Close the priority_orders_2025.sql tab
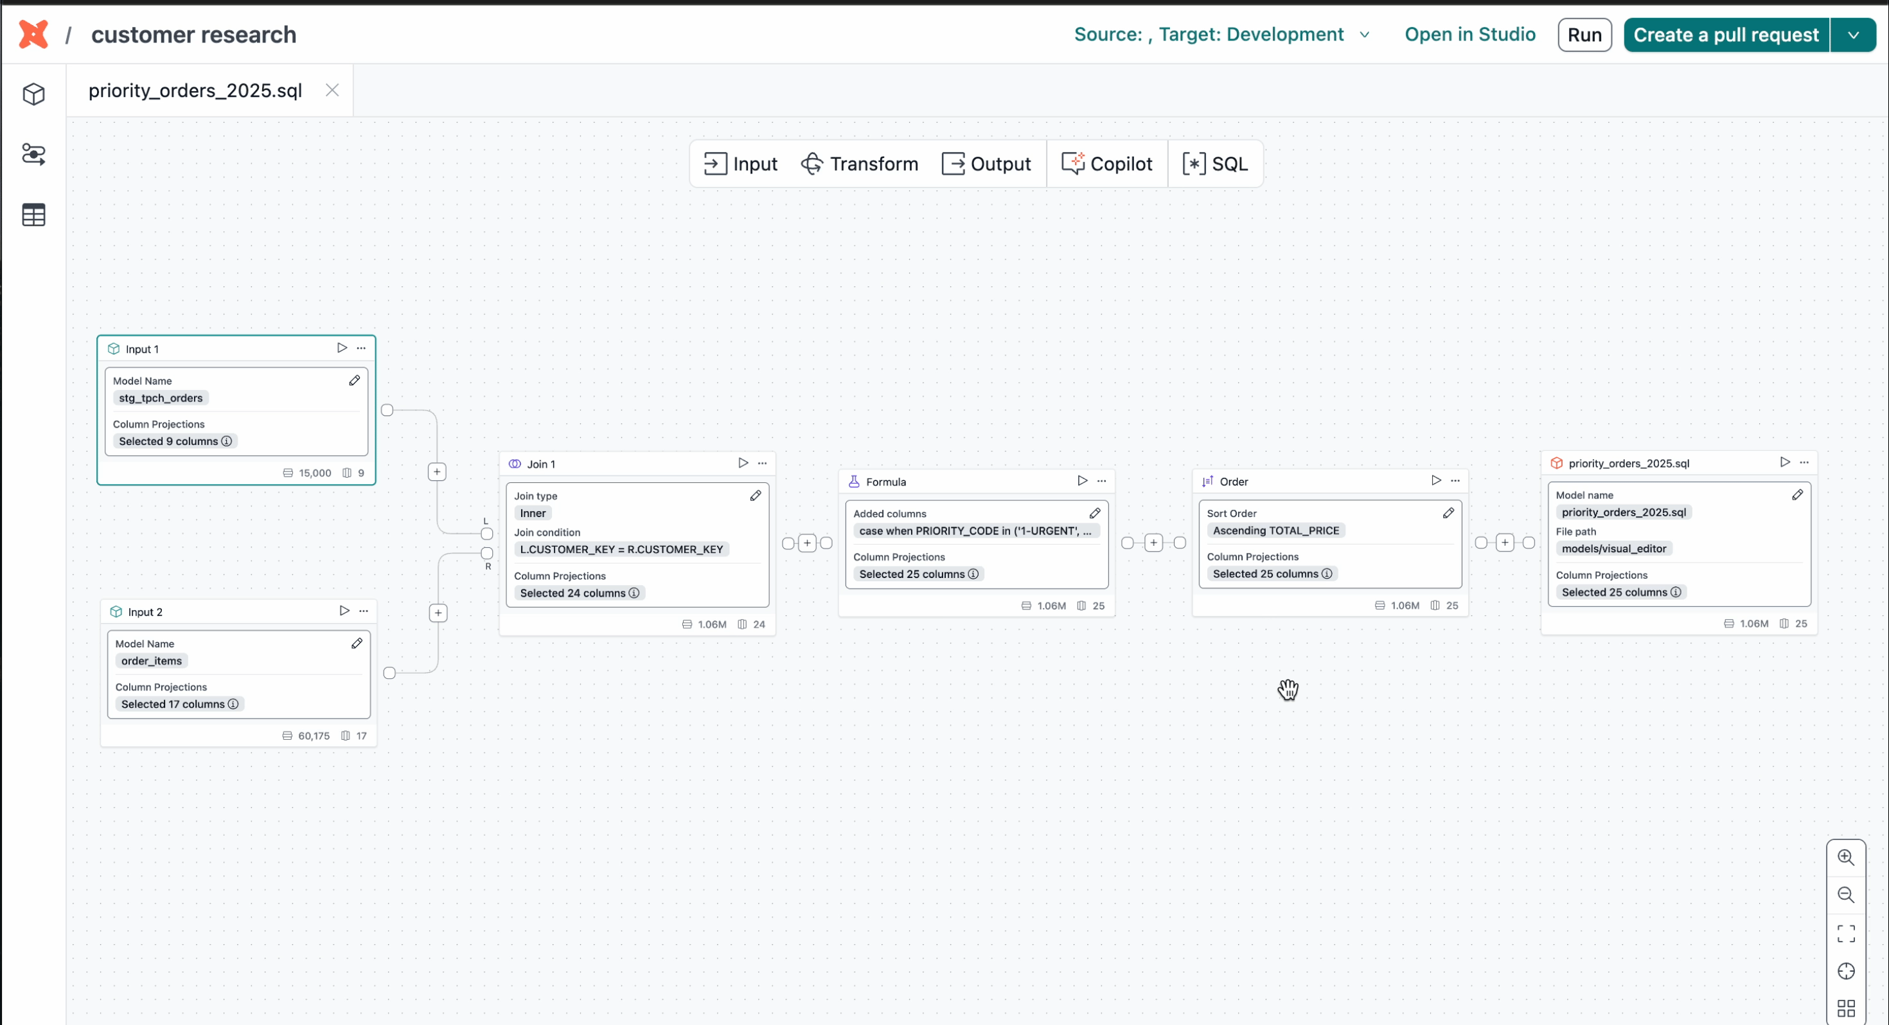Image resolution: width=1889 pixels, height=1025 pixels. pyautogui.click(x=332, y=90)
